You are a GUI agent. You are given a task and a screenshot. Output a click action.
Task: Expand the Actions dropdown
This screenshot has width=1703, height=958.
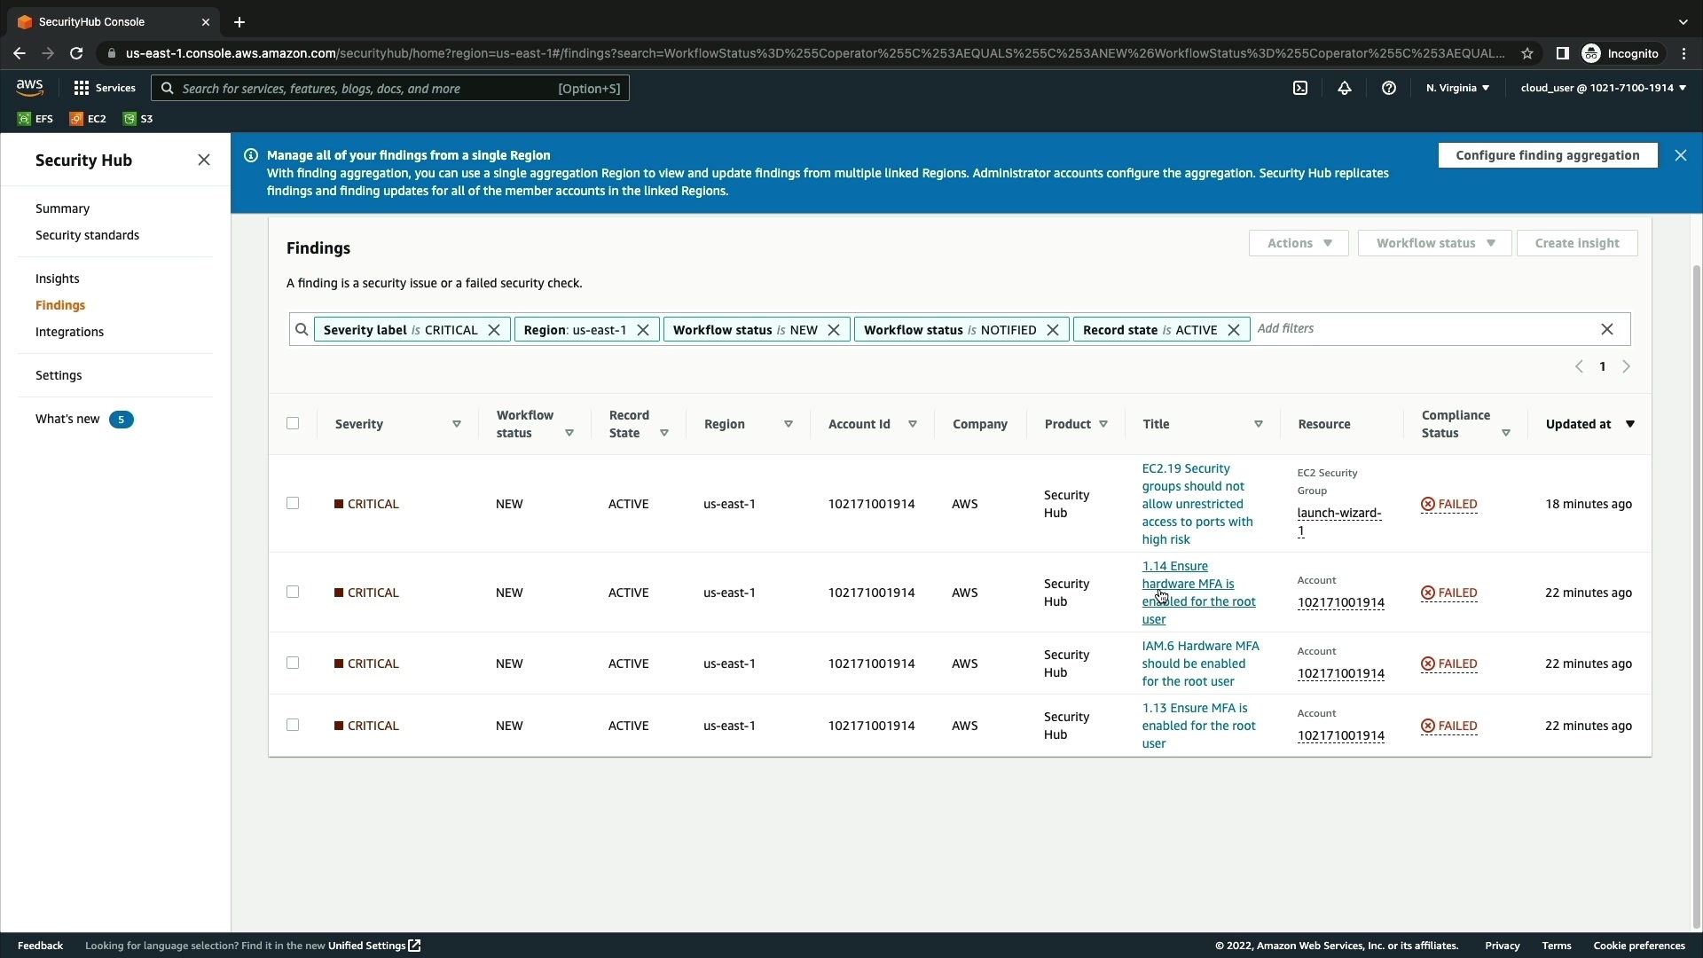point(1299,243)
